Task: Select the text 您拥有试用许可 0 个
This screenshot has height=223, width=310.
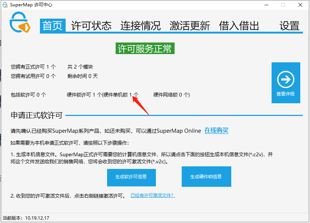Action: pyautogui.click(x=33, y=76)
